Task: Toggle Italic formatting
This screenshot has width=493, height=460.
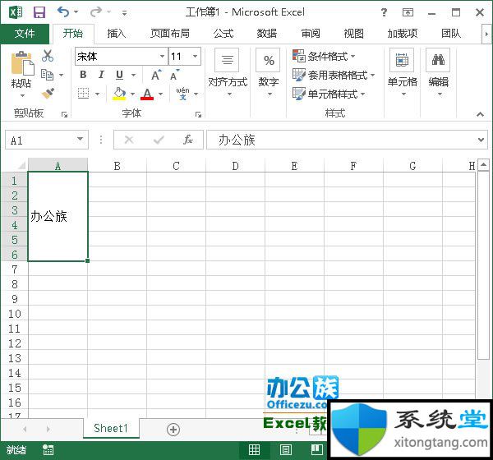Action: tap(101, 75)
